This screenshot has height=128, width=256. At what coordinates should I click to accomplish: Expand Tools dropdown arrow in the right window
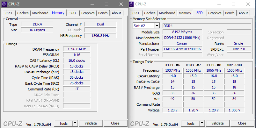point(202,124)
